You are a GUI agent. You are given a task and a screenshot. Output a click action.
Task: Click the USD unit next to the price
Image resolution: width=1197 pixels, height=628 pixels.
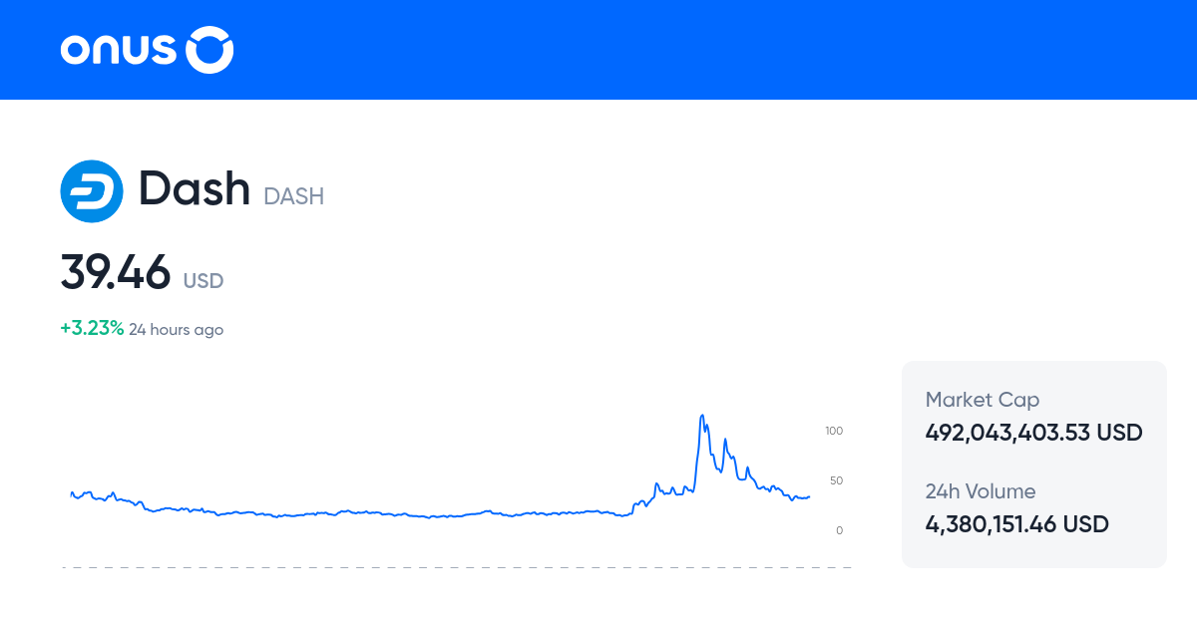(x=203, y=281)
